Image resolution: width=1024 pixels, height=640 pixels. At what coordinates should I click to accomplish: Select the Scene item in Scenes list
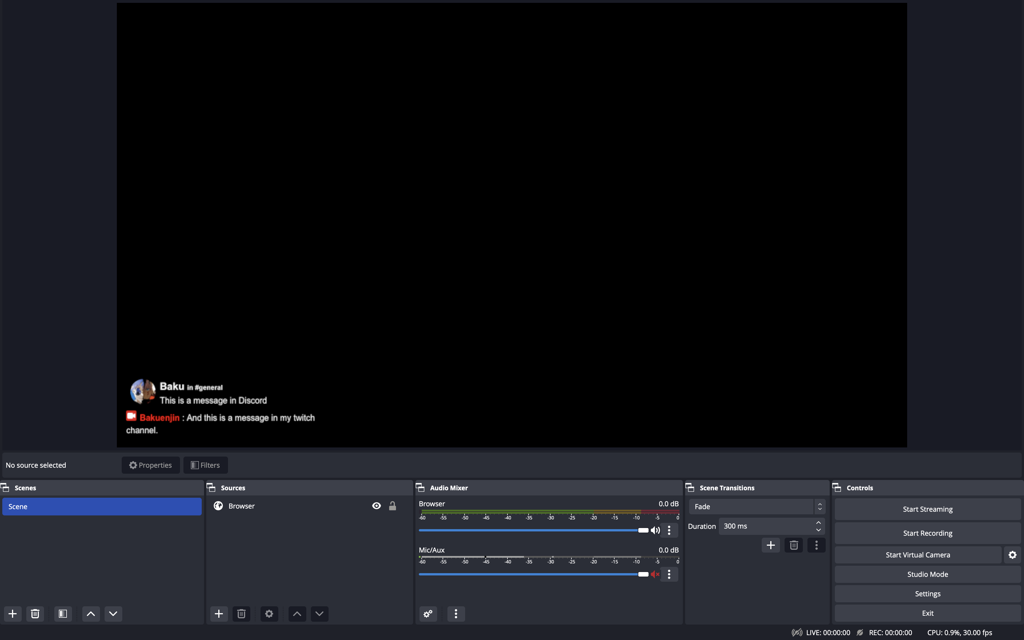pos(101,507)
